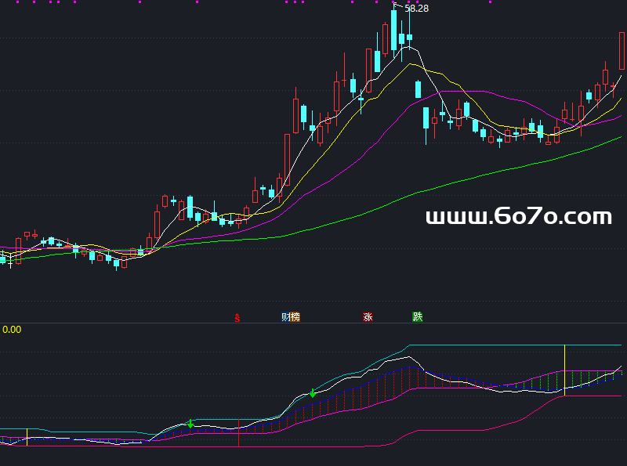Click the 榜 orange icon badge
The width and height of the screenshot is (627, 466).
pos(295,317)
